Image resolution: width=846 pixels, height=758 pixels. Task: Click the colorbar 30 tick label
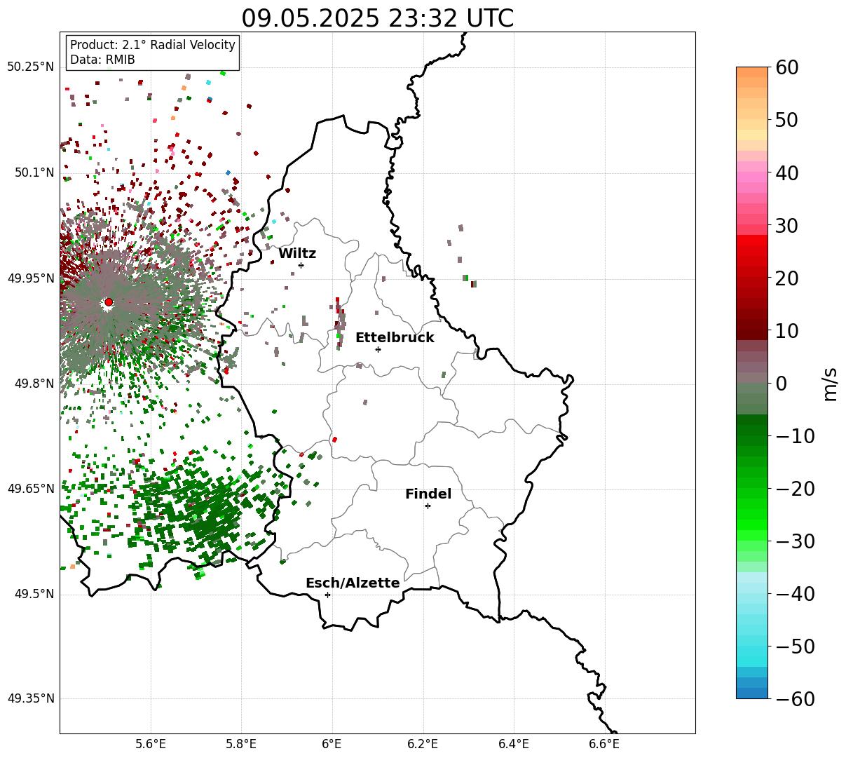tap(786, 226)
